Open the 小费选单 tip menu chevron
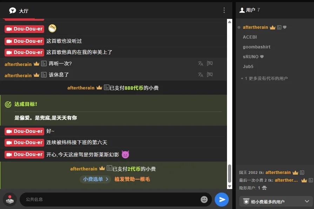 [107, 179]
